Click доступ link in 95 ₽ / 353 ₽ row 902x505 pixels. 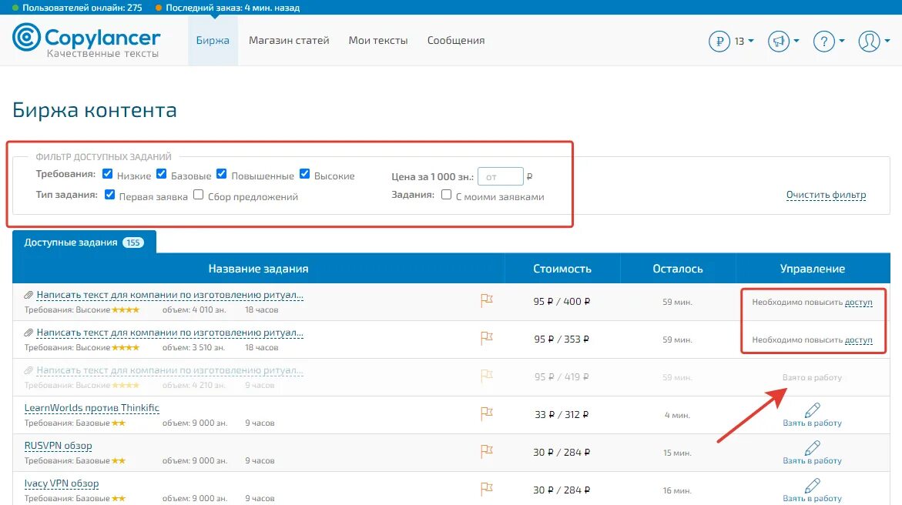[858, 340]
